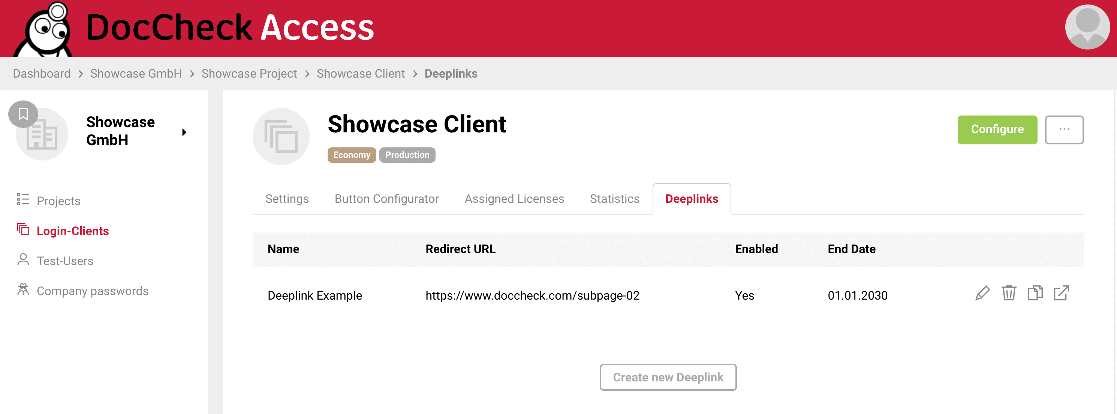Open Projects in the sidebar
1117x414 pixels.
pyautogui.click(x=58, y=201)
